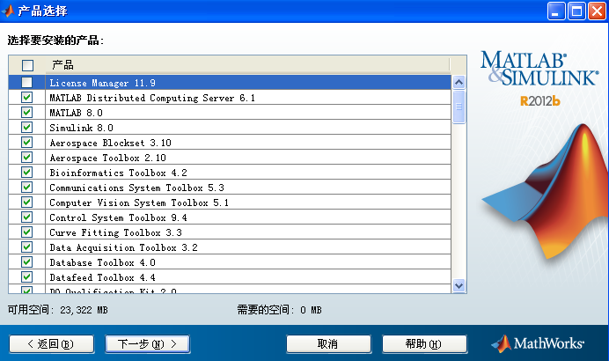609x361 pixels.
Task: Select Aerospace Blockset 3.10 row text
Action: tap(110, 143)
